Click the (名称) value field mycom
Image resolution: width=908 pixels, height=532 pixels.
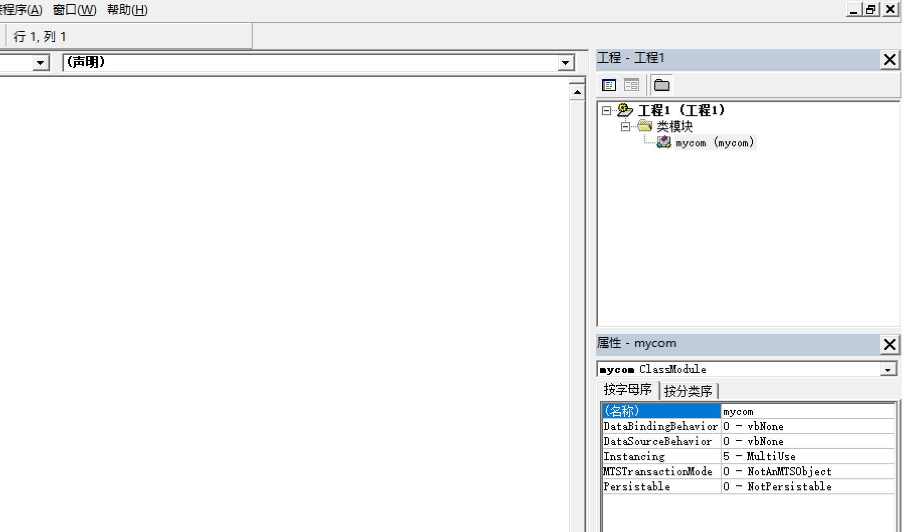point(807,412)
